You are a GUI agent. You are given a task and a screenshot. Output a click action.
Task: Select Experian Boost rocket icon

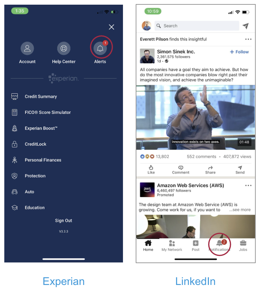tap(14, 128)
